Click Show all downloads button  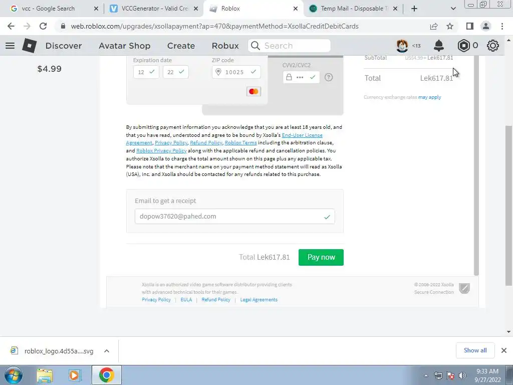[x=475, y=350]
